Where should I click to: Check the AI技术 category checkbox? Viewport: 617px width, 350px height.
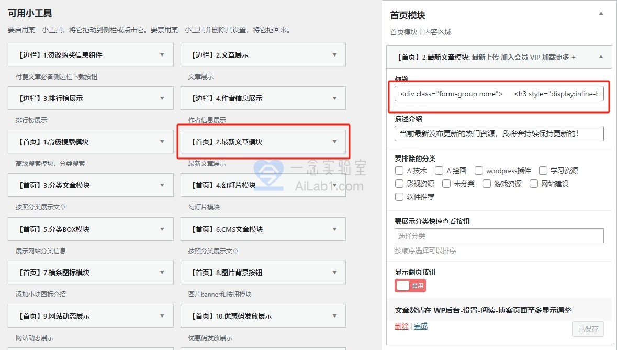[x=399, y=171]
